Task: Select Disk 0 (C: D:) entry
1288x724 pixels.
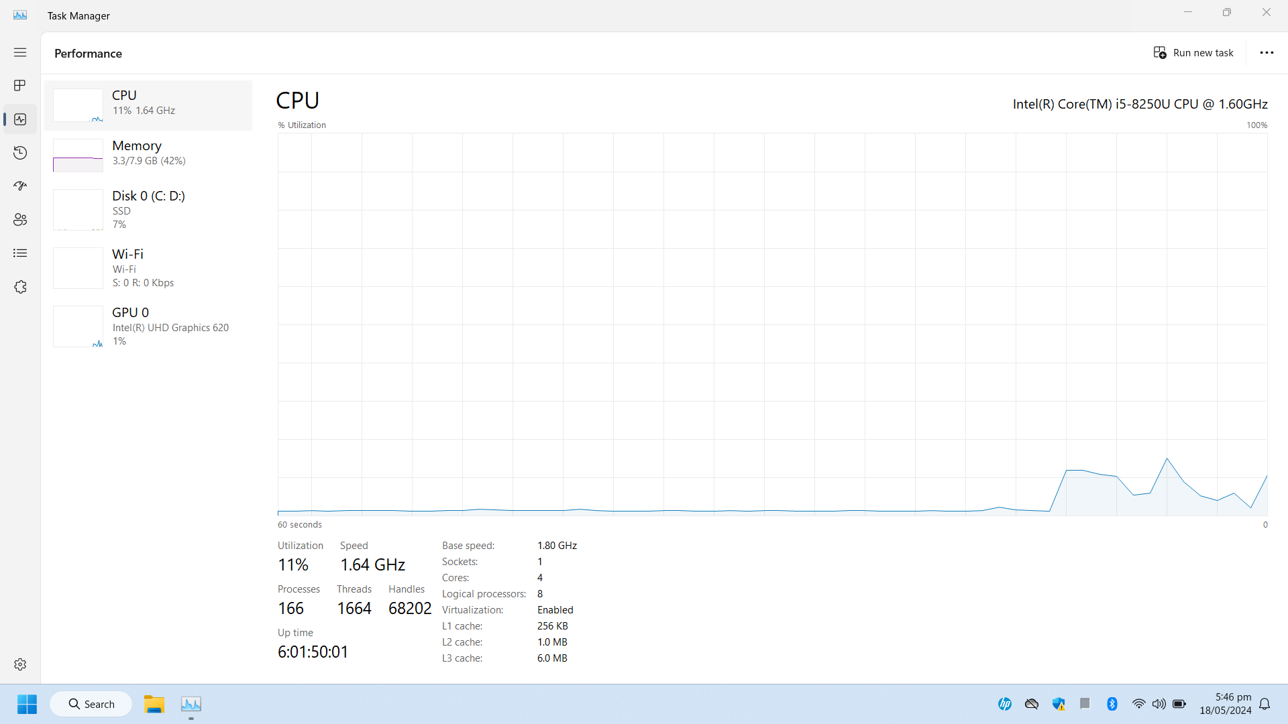Action: click(148, 210)
